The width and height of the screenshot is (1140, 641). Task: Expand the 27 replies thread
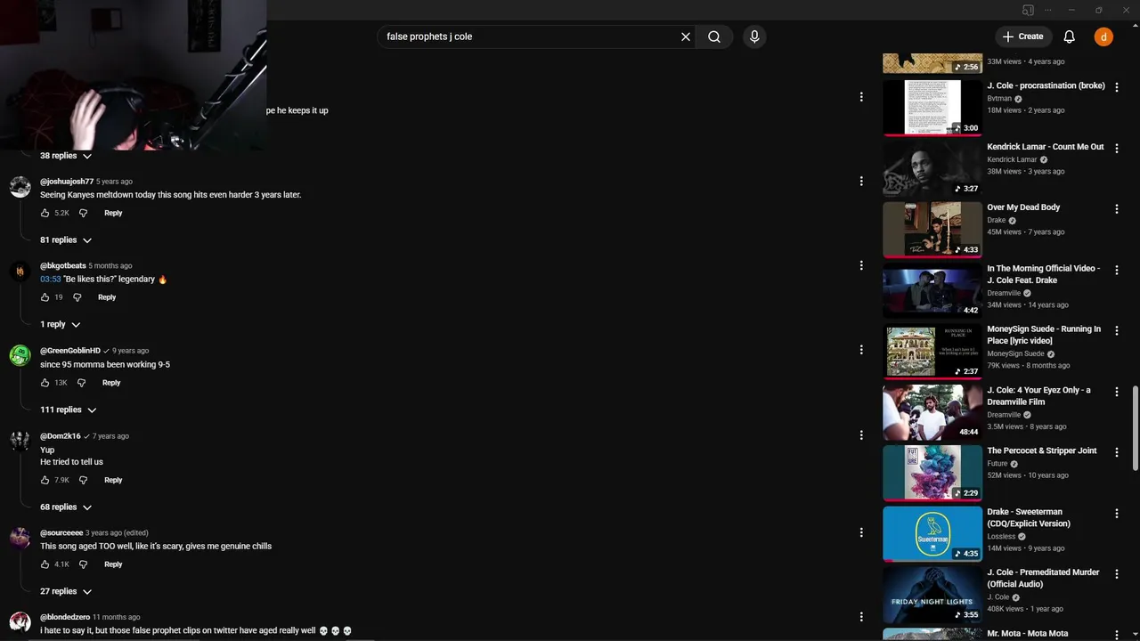(x=66, y=591)
